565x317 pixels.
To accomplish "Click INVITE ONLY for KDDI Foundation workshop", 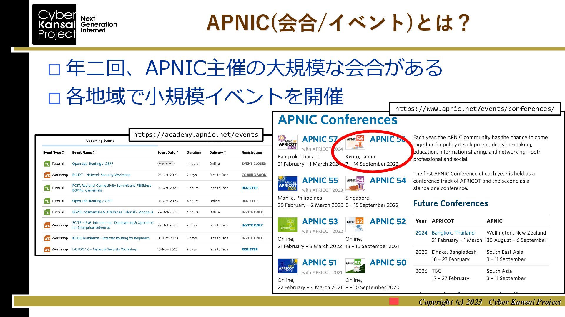I will [252, 238].
